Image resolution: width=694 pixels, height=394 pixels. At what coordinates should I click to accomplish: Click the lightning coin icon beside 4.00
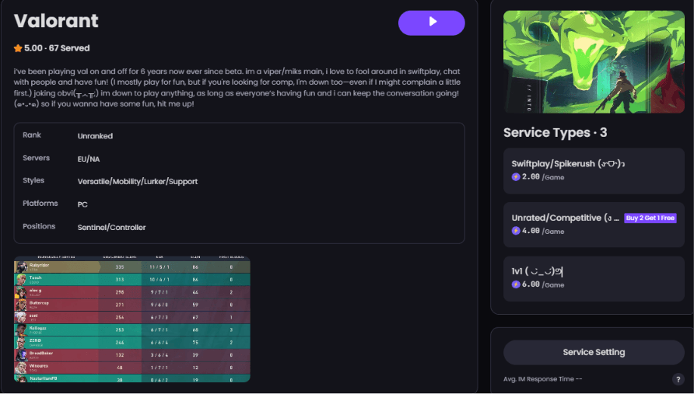(516, 231)
